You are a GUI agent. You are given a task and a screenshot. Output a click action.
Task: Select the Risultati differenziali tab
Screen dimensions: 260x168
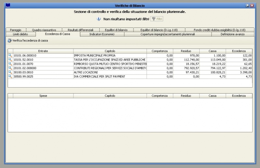[80, 30]
